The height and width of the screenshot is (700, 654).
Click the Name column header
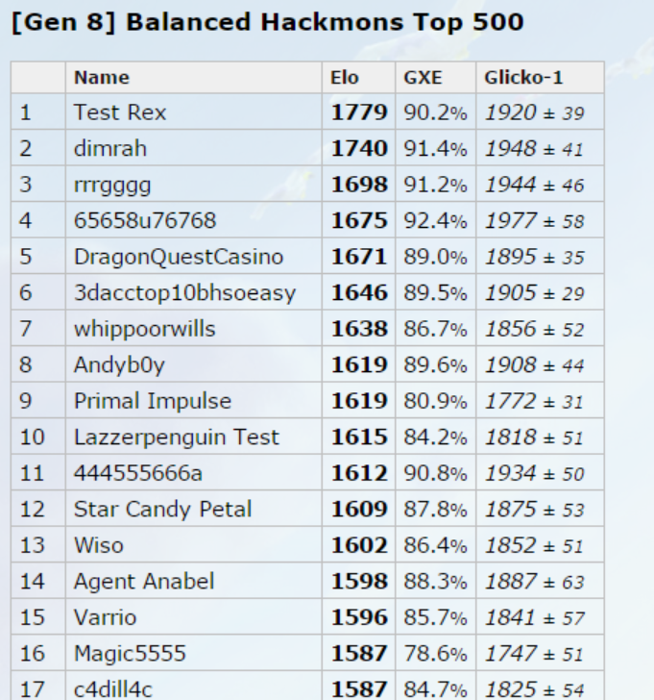(x=102, y=78)
